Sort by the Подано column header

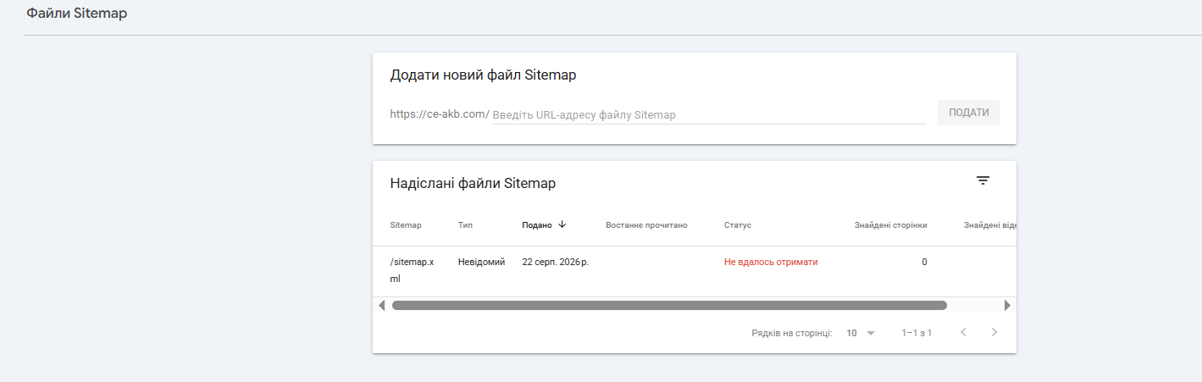[537, 225]
